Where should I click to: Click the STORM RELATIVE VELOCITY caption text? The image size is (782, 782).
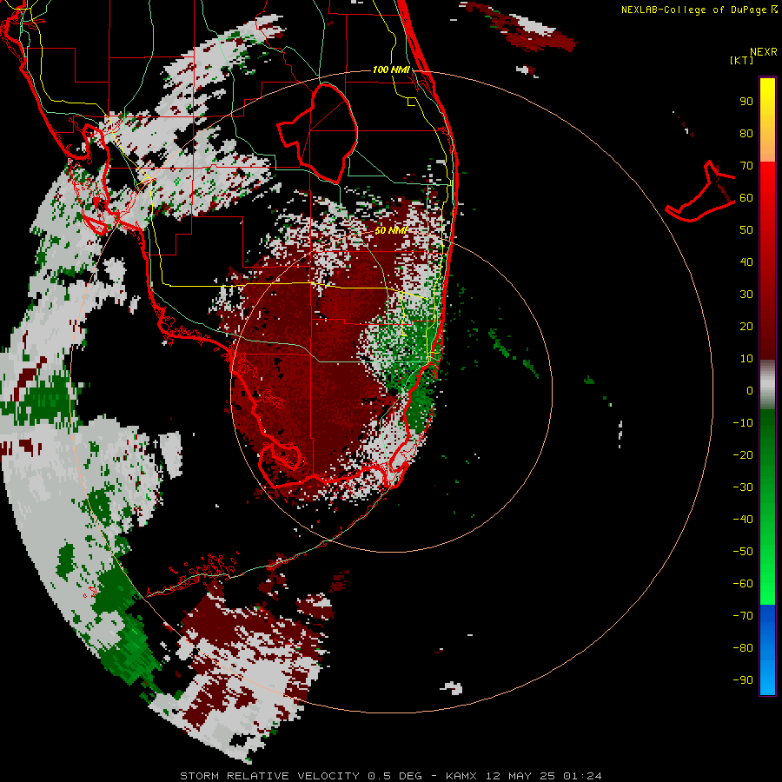pos(269,776)
